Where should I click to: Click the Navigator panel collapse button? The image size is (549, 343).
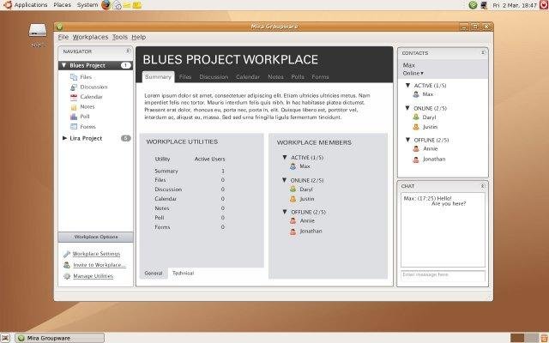click(128, 51)
